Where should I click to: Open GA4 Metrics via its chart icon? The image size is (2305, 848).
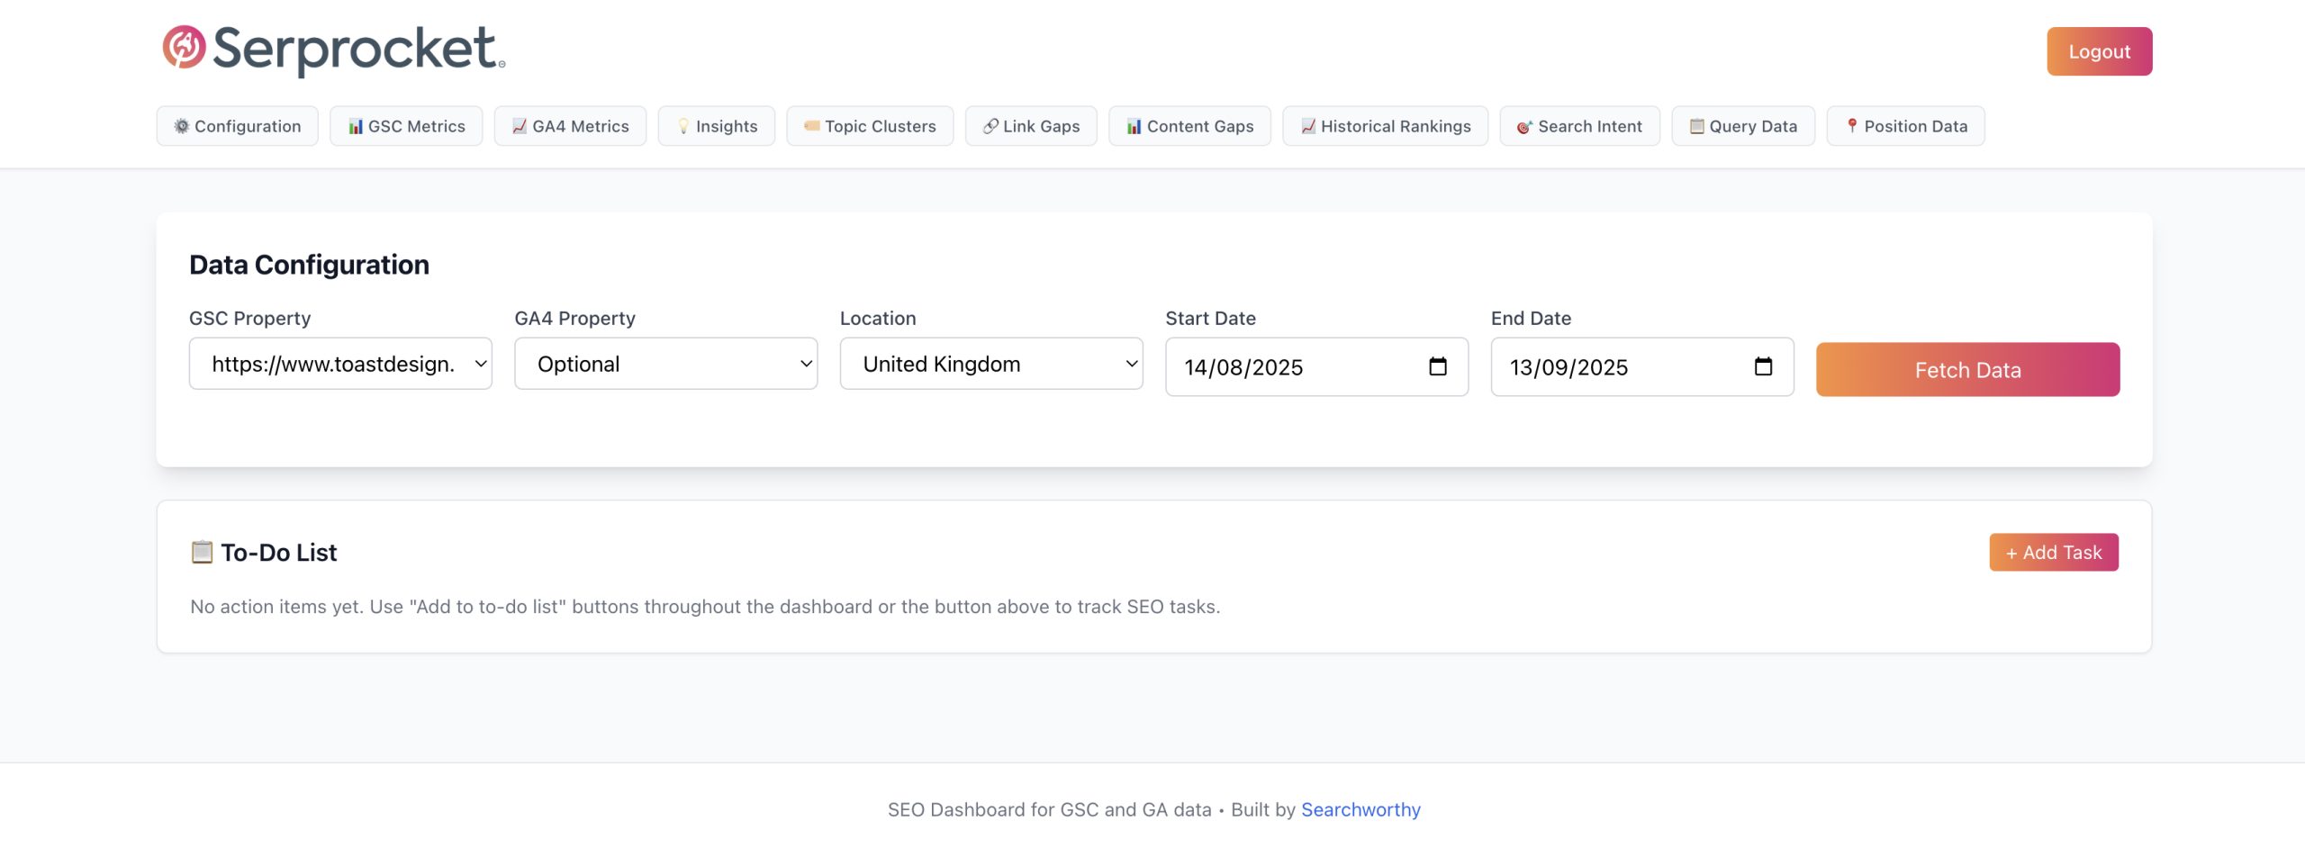tap(519, 126)
